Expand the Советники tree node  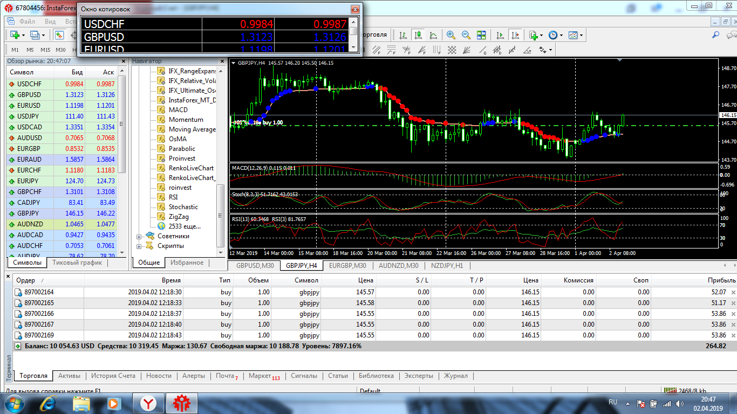coord(139,237)
